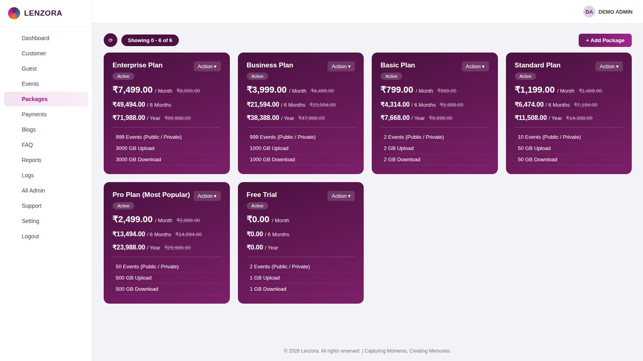
Task: Open Support in sidebar
Action: (x=46, y=206)
